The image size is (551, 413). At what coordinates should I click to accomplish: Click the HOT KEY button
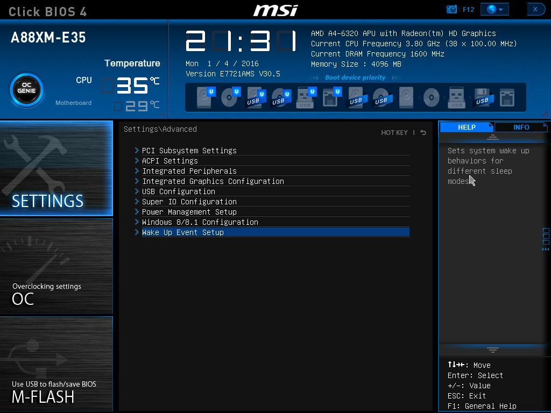click(x=394, y=133)
